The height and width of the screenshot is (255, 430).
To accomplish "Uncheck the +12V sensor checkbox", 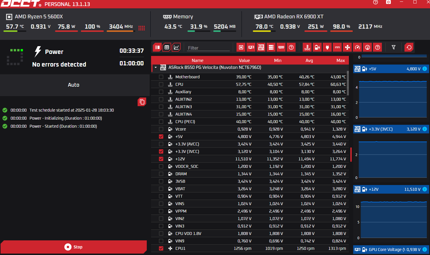I will pyautogui.click(x=161, y=159).
